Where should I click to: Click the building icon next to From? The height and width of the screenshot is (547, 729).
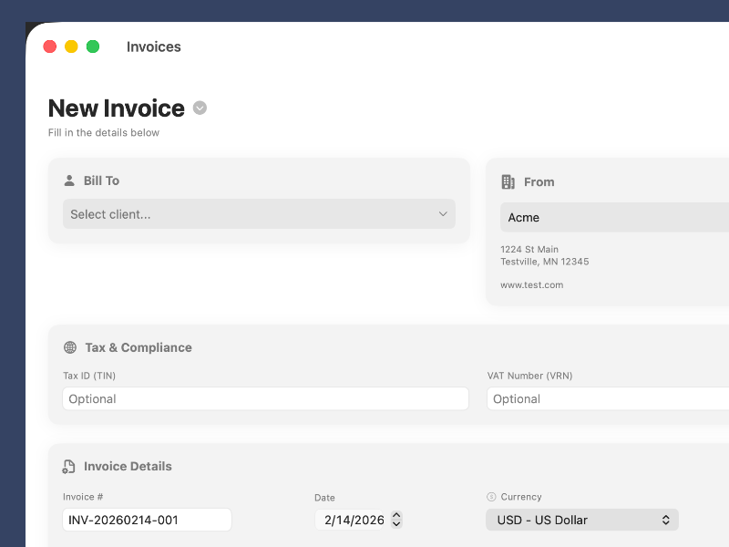click(508, 182)
